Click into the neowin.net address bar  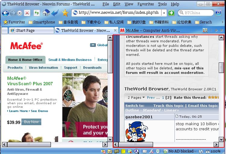pyautogui.click(x=118, y=13)
